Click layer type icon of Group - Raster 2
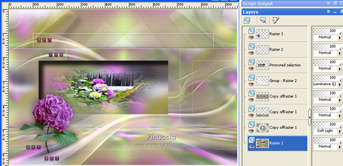Image resolution: width=343 pixels, height=166 pixels. (252, 77)
